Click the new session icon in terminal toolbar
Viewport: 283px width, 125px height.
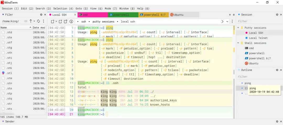click(53, 22)
